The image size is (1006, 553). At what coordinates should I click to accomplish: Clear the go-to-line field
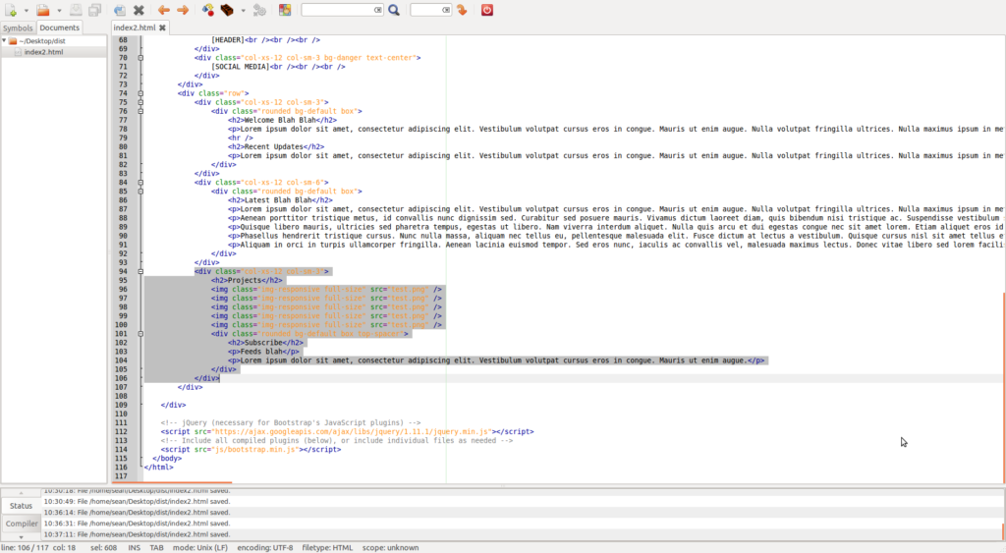(x=446, y=10)
